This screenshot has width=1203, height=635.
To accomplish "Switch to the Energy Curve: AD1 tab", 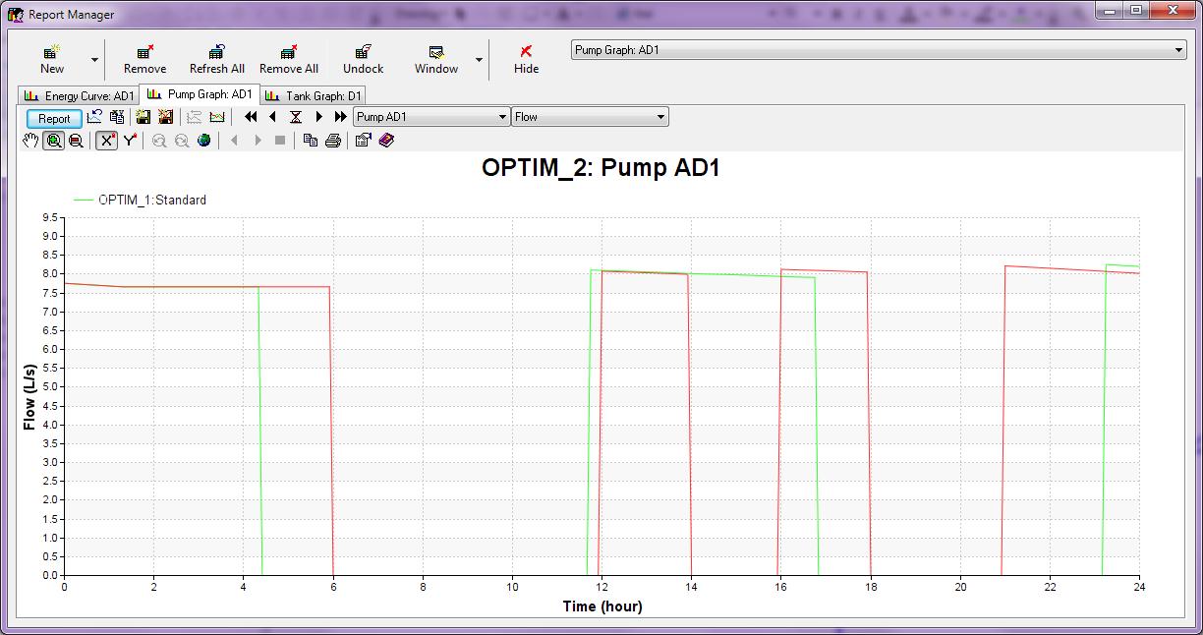I will click(x=79, y=96).
